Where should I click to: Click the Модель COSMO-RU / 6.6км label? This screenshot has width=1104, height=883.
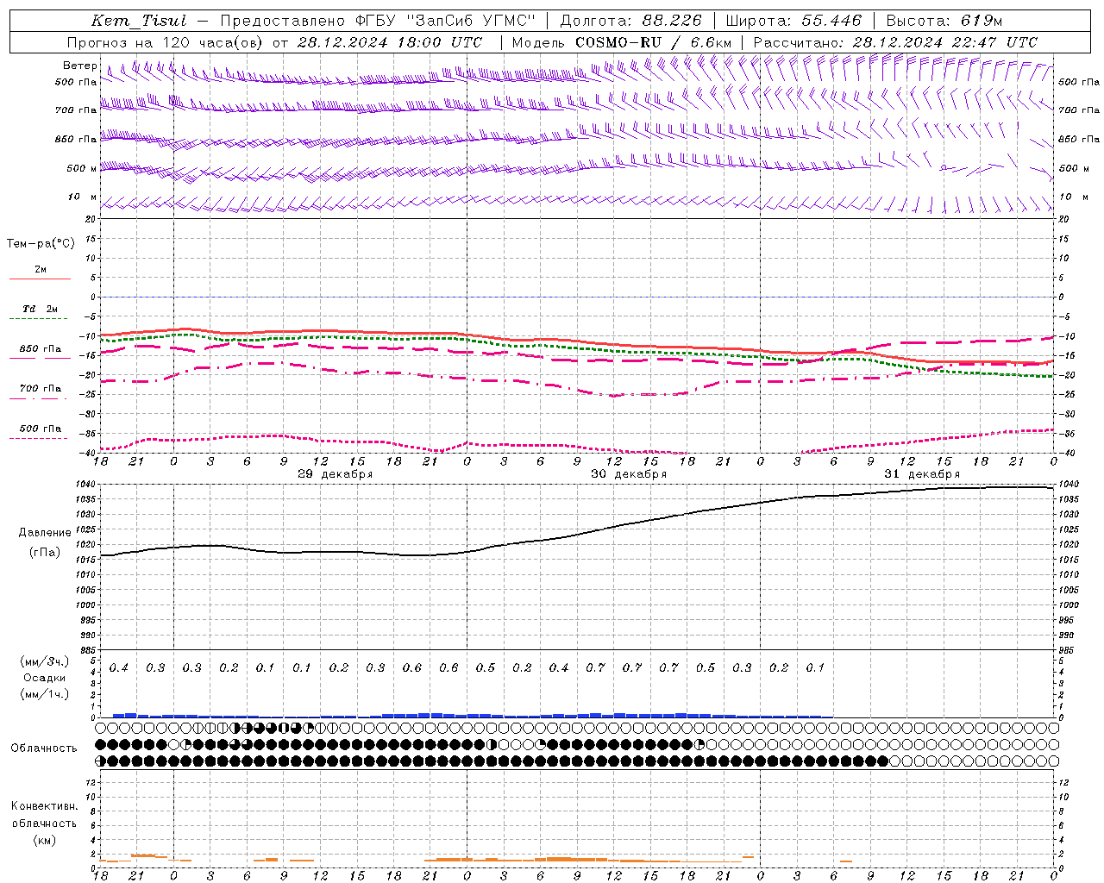point(622,42)
